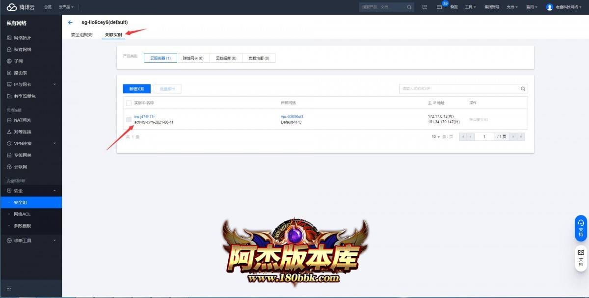Open the 文档 book floating button
589x298 pixels.
[x=581, y=258]
